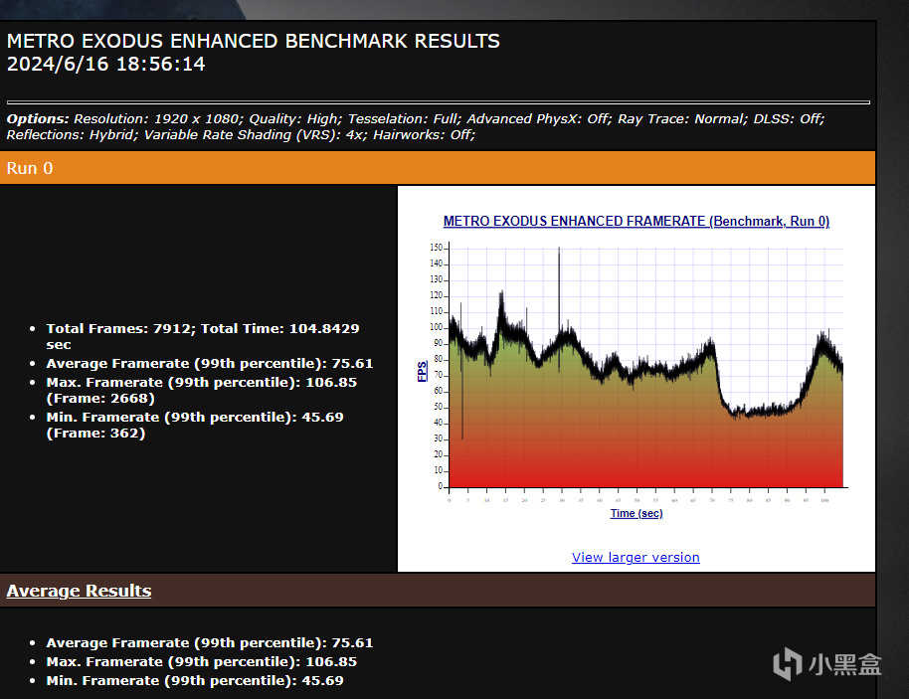
Task: Open the View larger version link
Action: pos(636,557)
